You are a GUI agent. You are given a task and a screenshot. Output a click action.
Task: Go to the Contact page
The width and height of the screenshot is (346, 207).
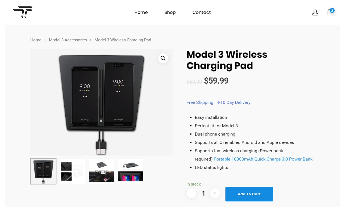click(x=201, y=12)
